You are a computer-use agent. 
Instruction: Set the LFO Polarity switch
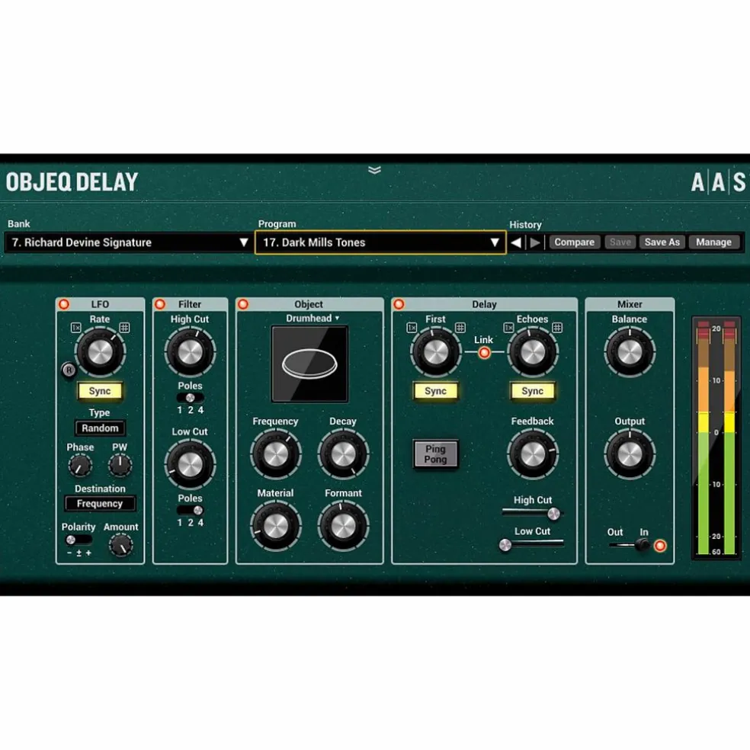click(x=79, y=540)
